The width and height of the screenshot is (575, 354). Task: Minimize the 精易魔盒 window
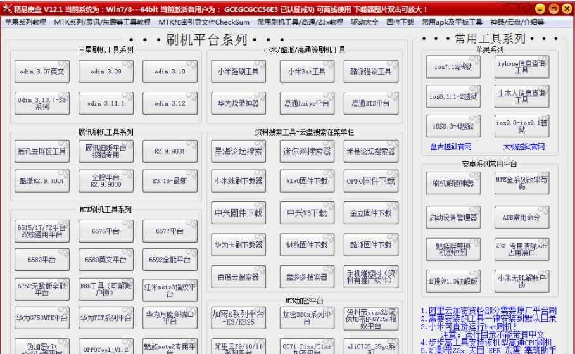[x=540, y=8]
